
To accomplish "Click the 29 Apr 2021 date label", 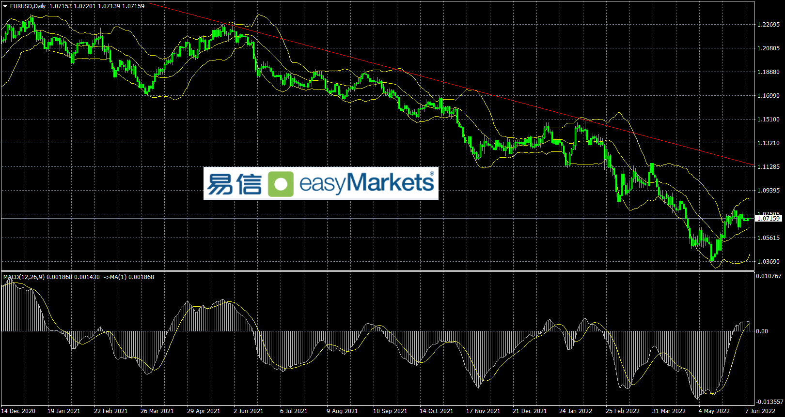I will click(x=204, y=411).
